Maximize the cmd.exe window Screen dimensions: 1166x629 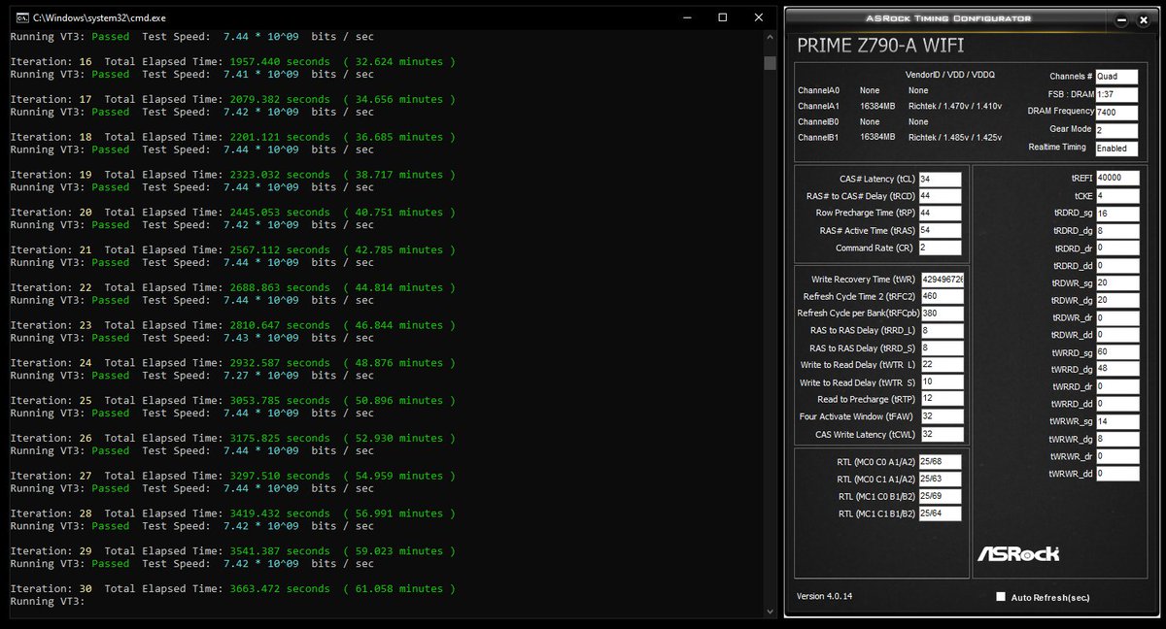click(722, 17)
